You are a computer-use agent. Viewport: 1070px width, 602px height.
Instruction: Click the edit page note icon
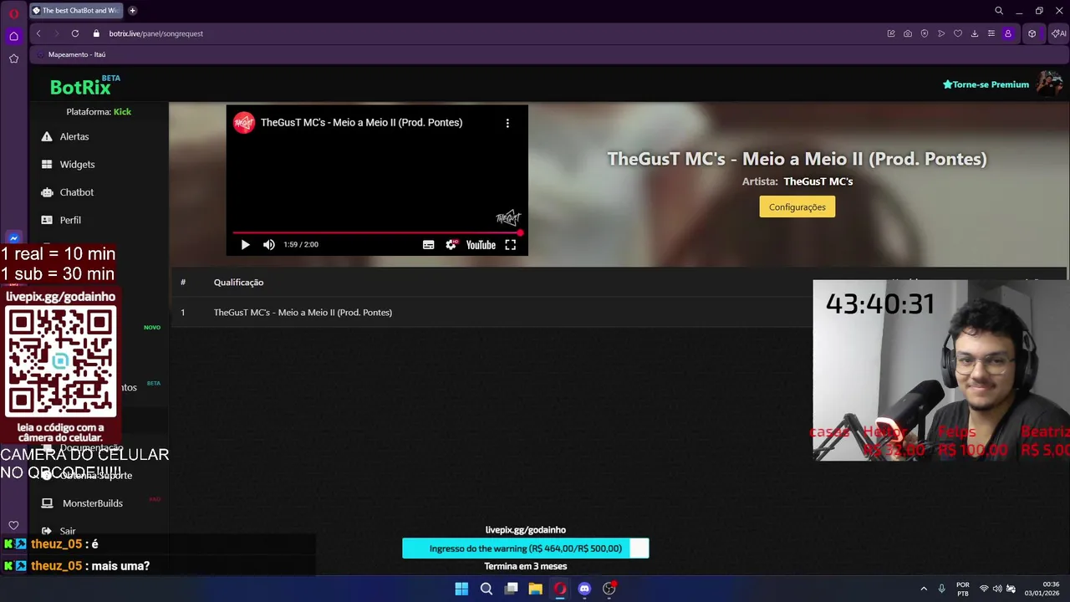coord(891,33)
